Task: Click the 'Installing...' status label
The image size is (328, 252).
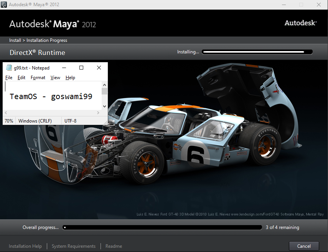Action: (x=188, y=52)
